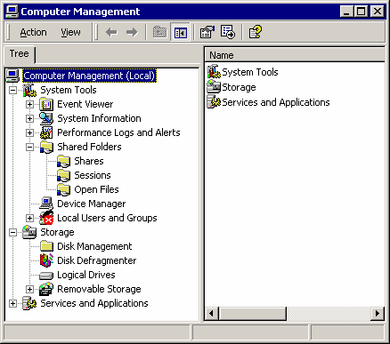Screen dimensions: 390x344
Task: Click the Services and Applications tree icon
Action: click(x=29, y=303)
